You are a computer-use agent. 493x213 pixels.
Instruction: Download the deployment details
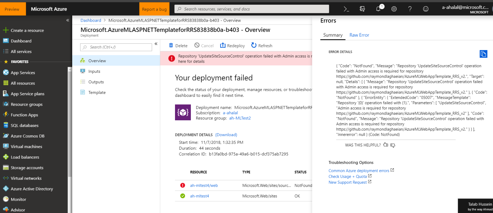click(x=226, y=135)
